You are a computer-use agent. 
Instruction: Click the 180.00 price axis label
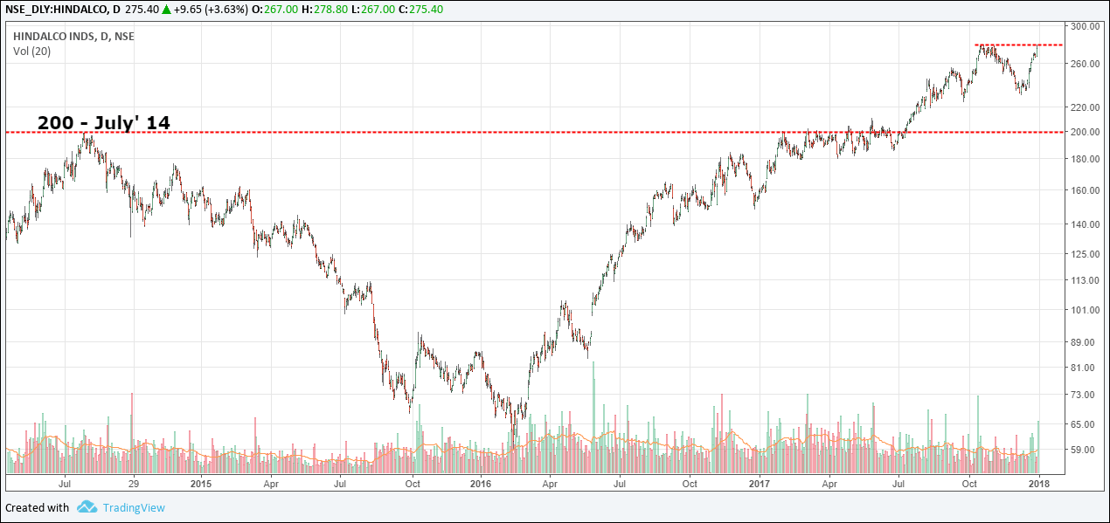(1085, 159)
